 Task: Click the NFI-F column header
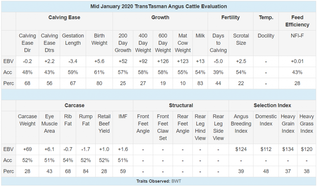tap(297, 36)
